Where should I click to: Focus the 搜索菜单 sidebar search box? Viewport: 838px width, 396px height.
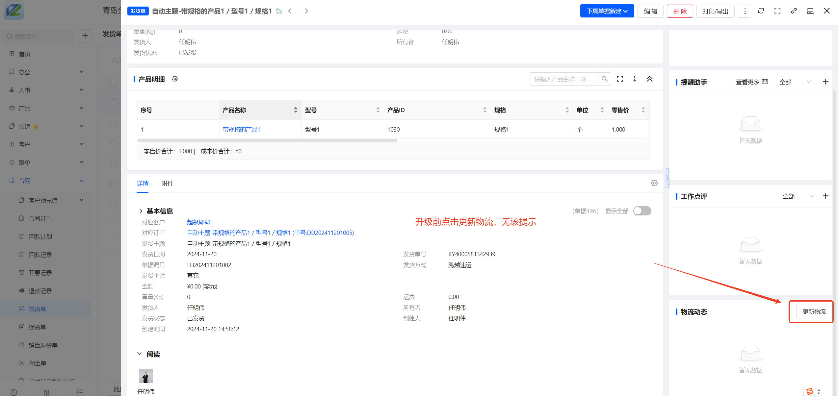click(38, 36)
